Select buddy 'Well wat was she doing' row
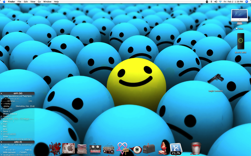This screenshot has width=251, height=156. coord(17,139)
